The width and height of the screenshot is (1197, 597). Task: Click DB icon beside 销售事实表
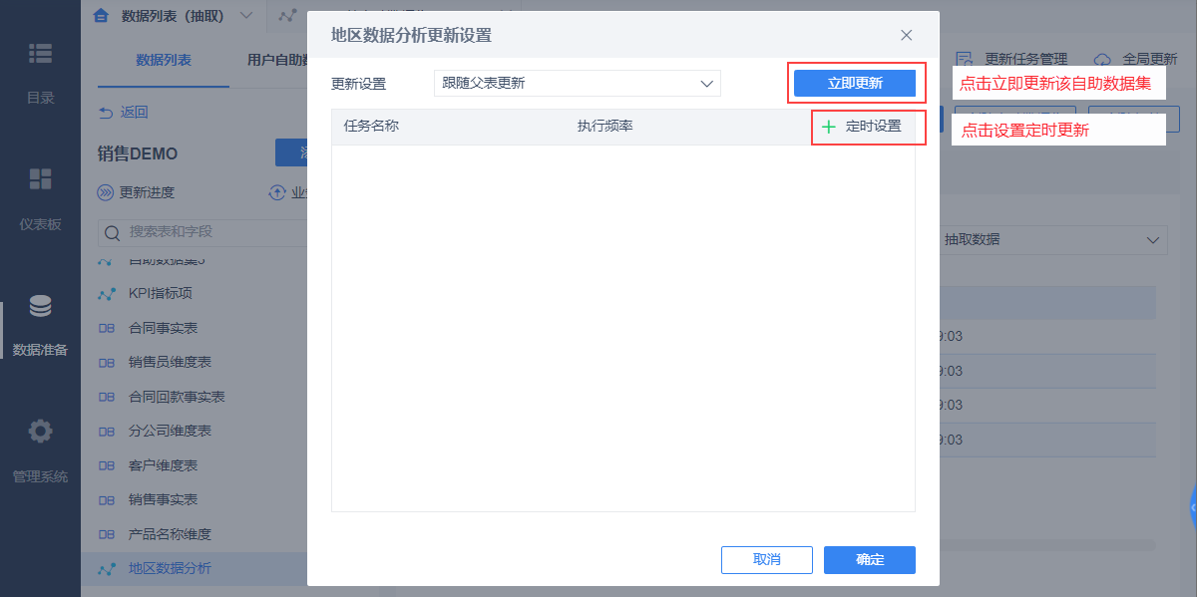[x=107, y=499]
